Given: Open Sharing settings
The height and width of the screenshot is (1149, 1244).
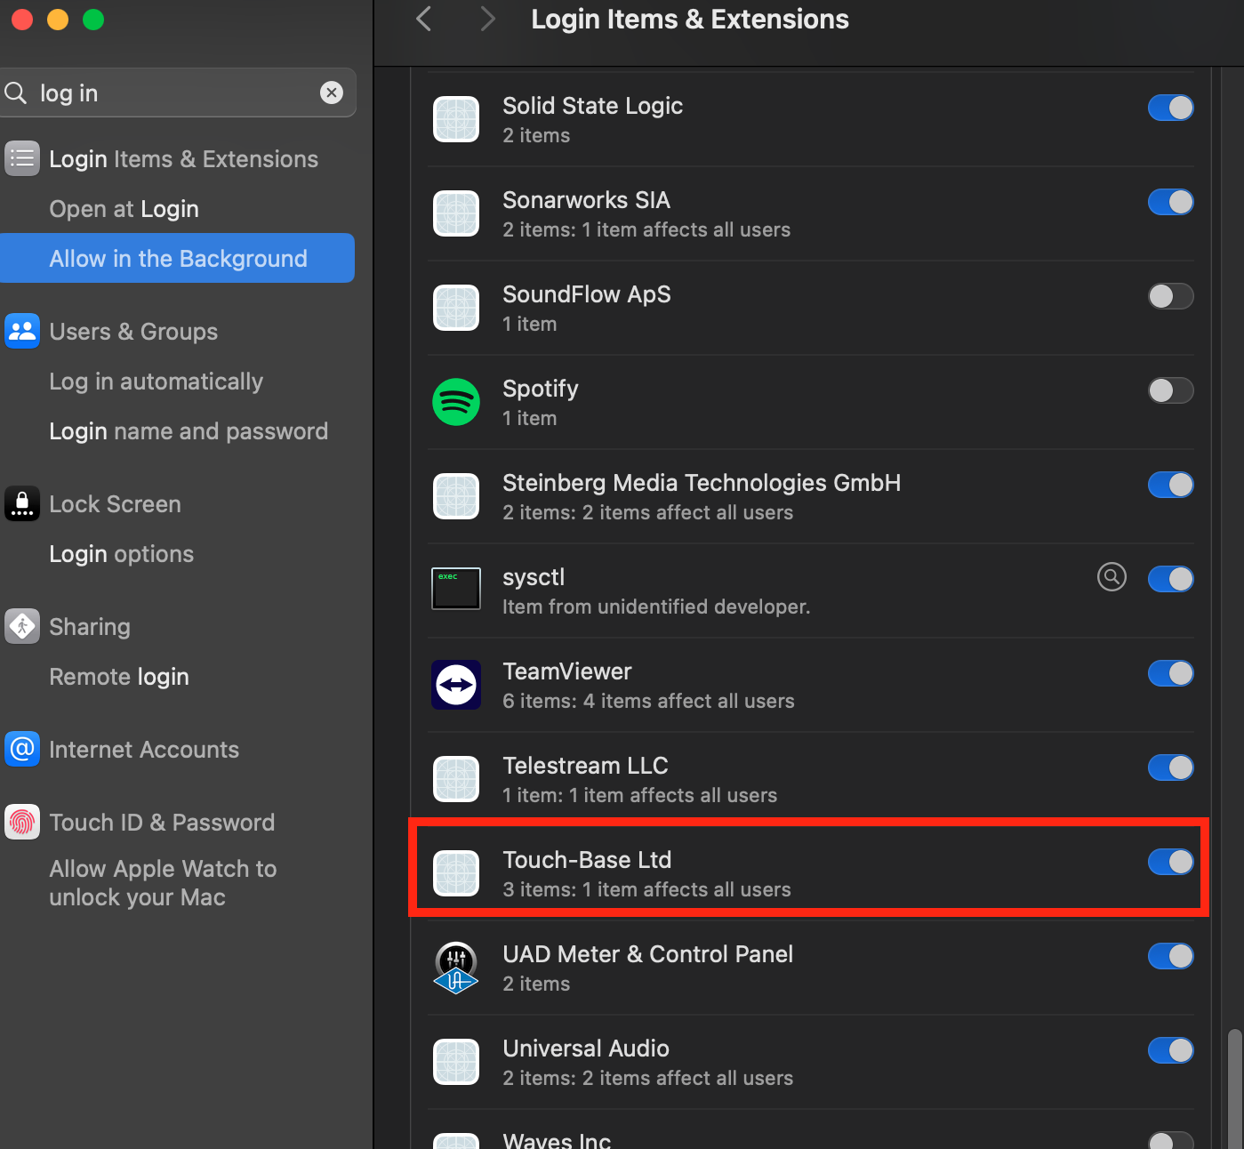Looking at the screenshot, I should (x=178, y=627).
